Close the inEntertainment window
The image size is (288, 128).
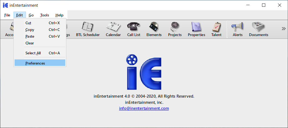tap(280, 5)
